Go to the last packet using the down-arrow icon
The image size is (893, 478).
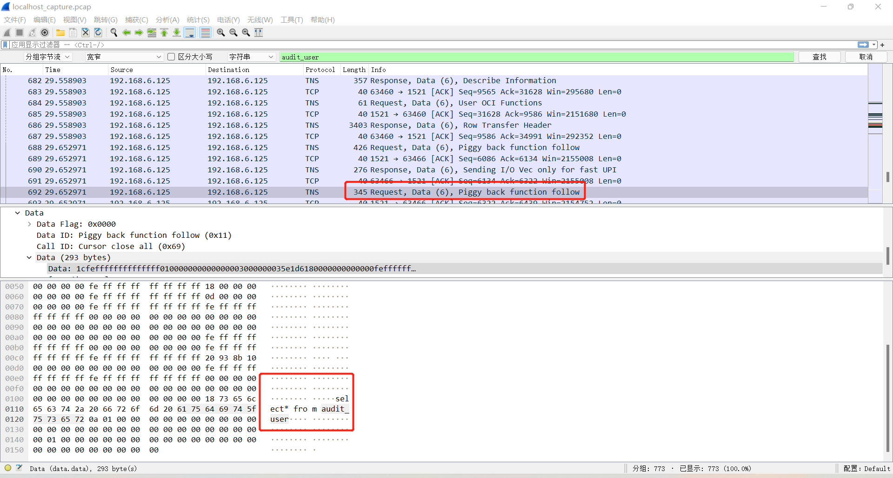tap(177, 33)
